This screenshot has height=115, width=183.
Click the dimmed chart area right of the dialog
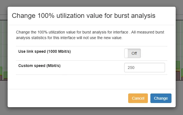point(179,56)
